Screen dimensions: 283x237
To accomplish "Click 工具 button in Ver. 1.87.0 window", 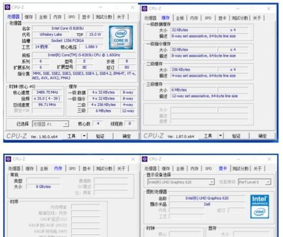I will point(208,136).
